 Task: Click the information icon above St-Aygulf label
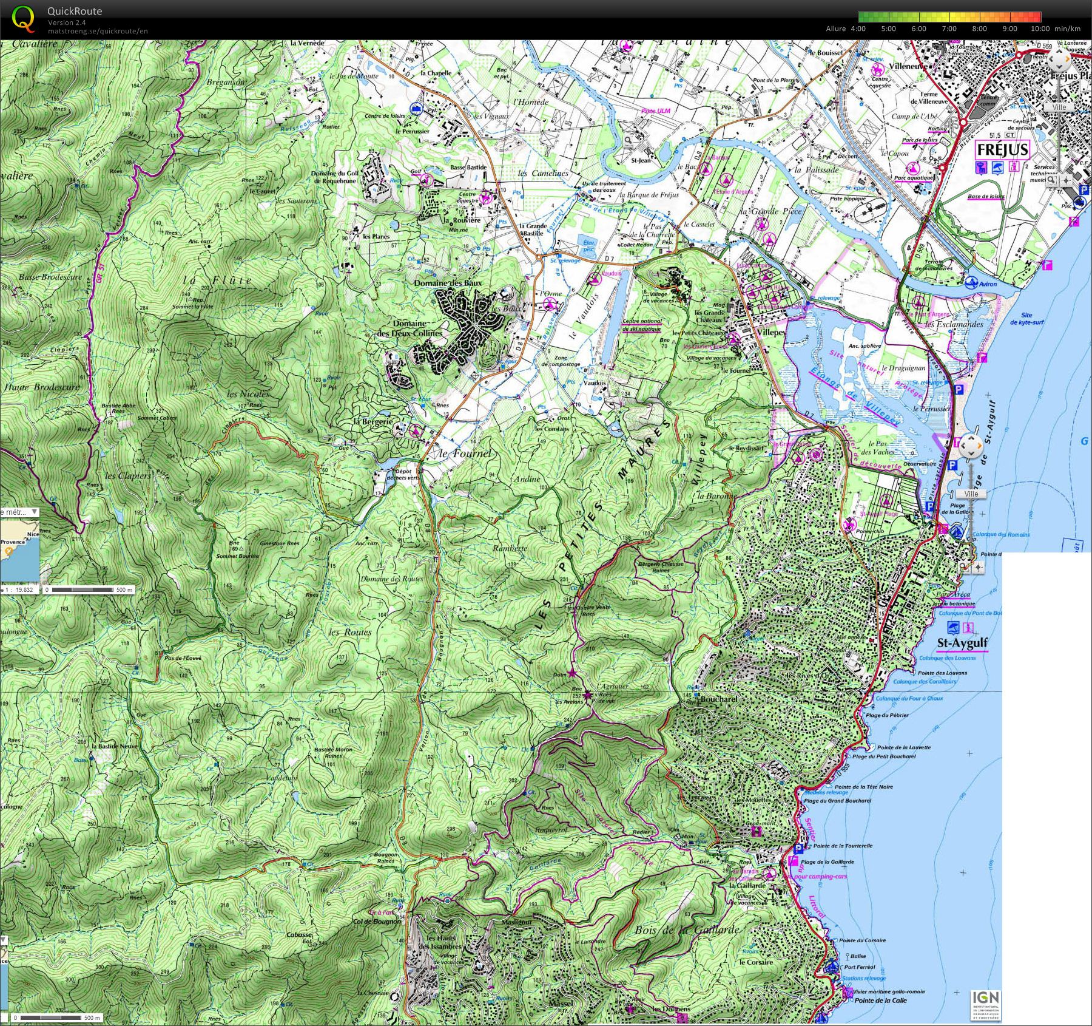pos(968,628)
